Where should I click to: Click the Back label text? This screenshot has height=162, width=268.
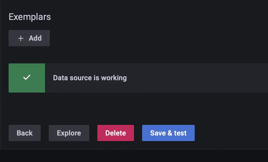tap(25, 133)
